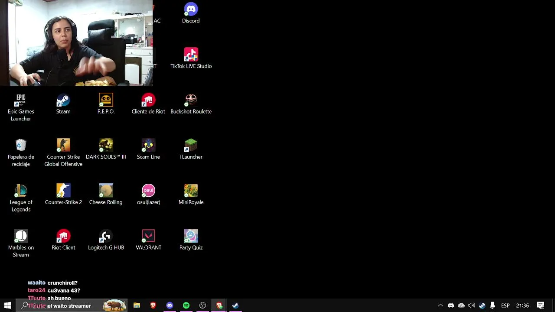
Task: Select the Epic Games Launcher desktop icon
Action: pos(21,107)
